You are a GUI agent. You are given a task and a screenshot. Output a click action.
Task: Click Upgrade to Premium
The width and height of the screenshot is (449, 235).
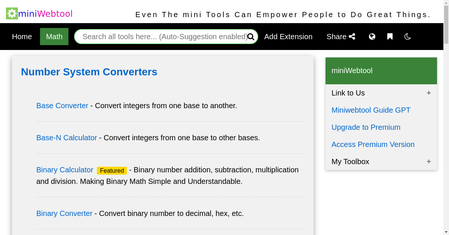(366, 127)
